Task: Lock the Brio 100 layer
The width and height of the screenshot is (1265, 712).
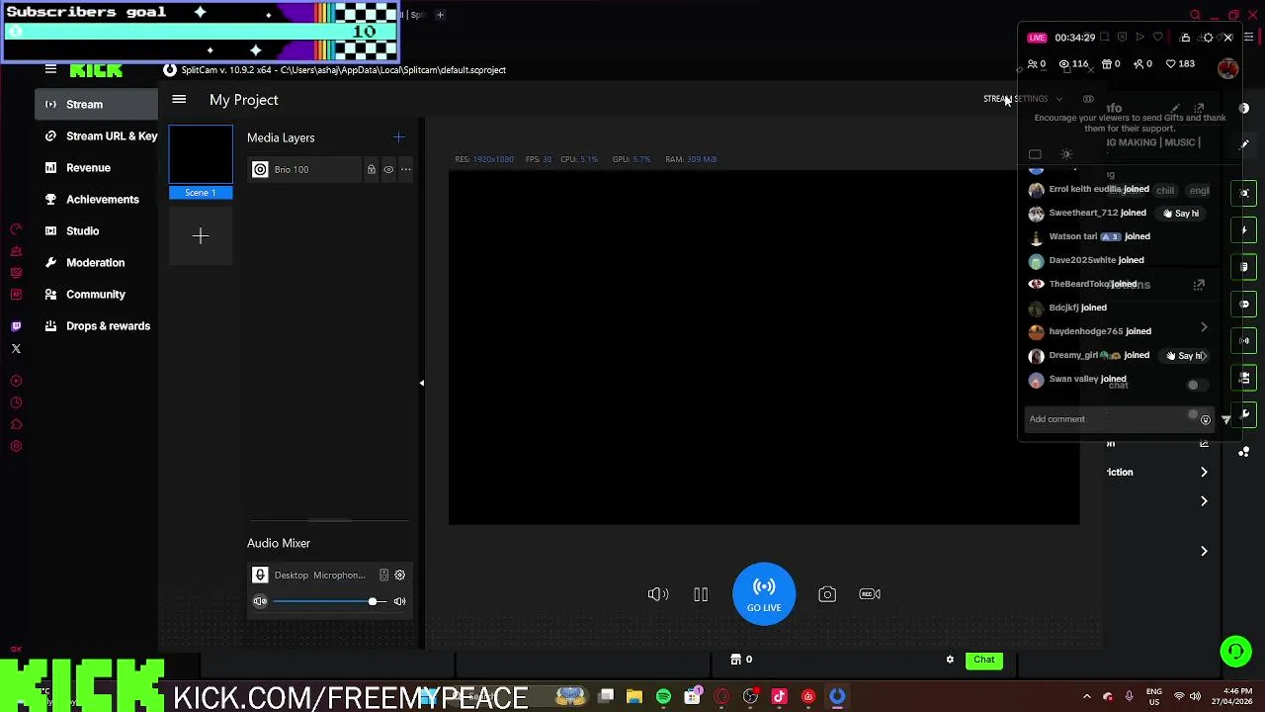Action: pyautogui.click(x=372, y=169)
